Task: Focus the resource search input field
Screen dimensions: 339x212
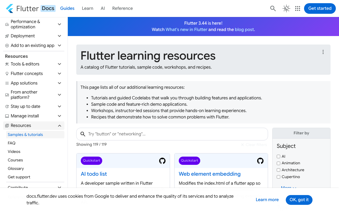Action: click(x=172, y=134)
